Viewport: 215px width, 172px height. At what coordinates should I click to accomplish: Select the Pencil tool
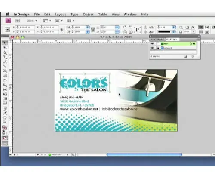click(x=5, y=62)
